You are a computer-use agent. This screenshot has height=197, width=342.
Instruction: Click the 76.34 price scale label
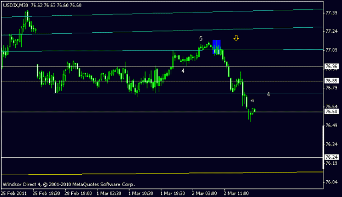point(331,144)
